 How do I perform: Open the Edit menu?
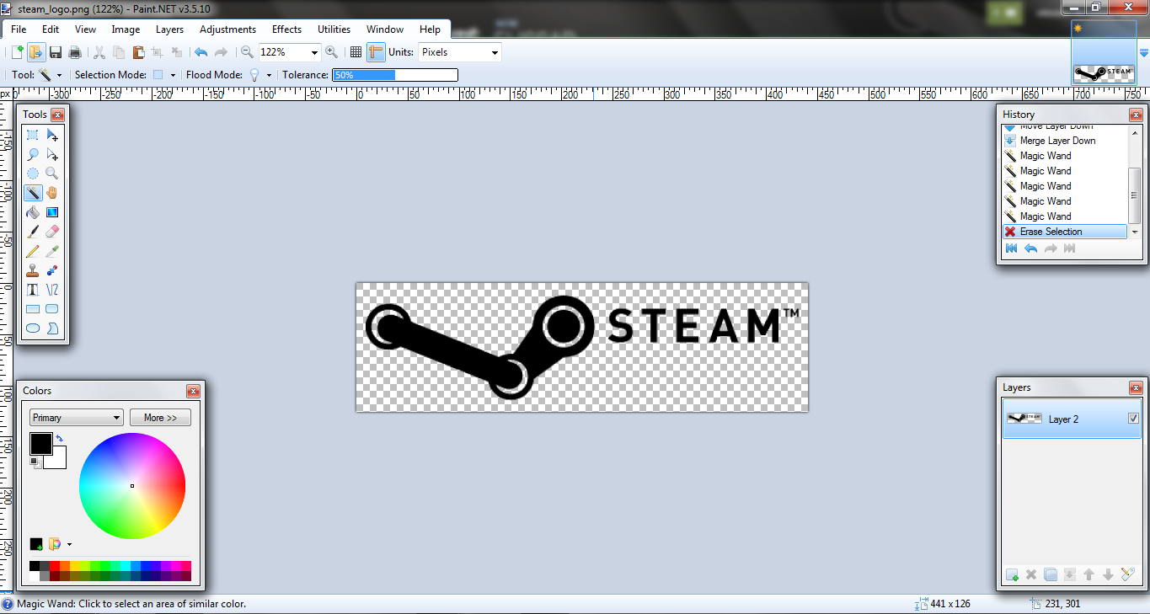(x=51, y=29)
